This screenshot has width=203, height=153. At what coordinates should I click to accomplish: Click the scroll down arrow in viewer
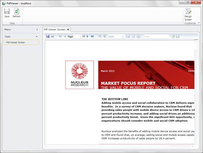pos(196,142)
